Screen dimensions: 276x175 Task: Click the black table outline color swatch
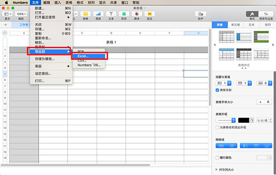pyautogui.click(x=244, y=120)
